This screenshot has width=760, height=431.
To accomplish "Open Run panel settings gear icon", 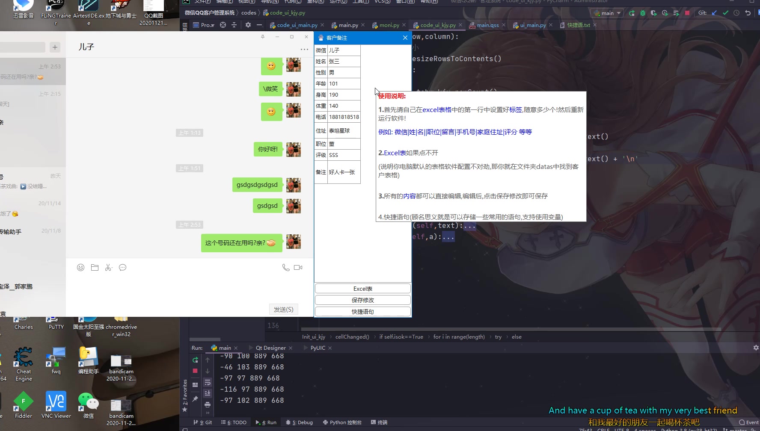I will tap(756, 348).
